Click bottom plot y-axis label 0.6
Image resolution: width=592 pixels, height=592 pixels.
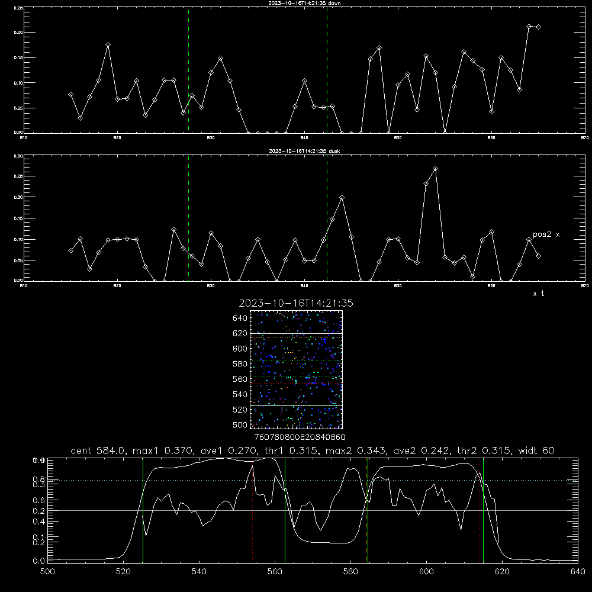[38, 500]
